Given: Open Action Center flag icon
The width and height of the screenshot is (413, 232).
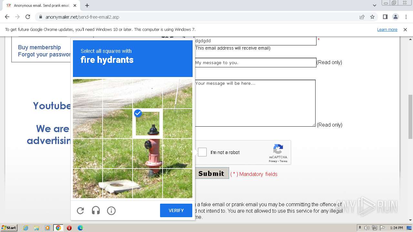Looking at the screenshot, I should (x=382, y=228).
